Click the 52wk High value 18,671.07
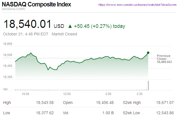 pos(165,103)
